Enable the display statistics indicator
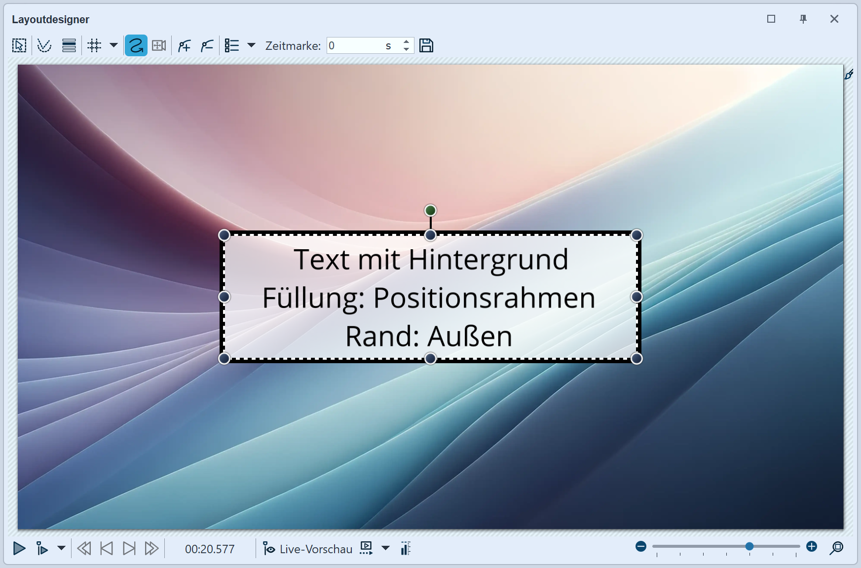This screenshot has height=568, width=861. coord(406,548)
